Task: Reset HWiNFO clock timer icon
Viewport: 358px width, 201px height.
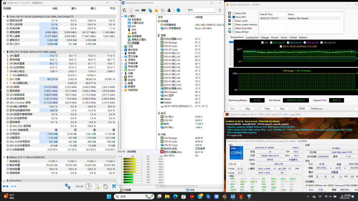Action: (88, 186)
